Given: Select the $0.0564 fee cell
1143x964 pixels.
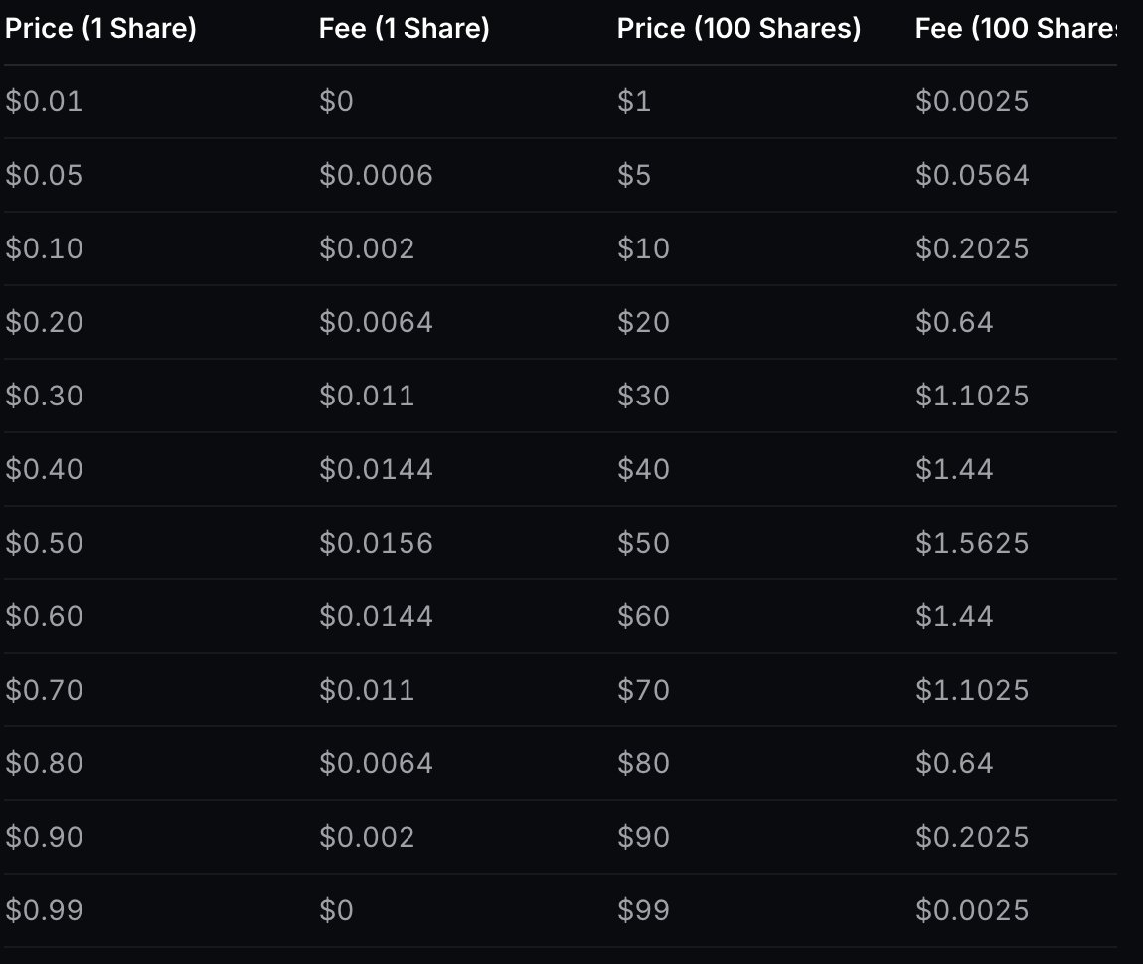Looking at the screenshot, I should 971,176.
